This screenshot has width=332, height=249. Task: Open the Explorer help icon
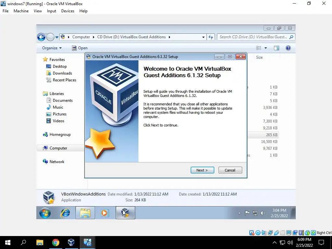click(288, 48)
